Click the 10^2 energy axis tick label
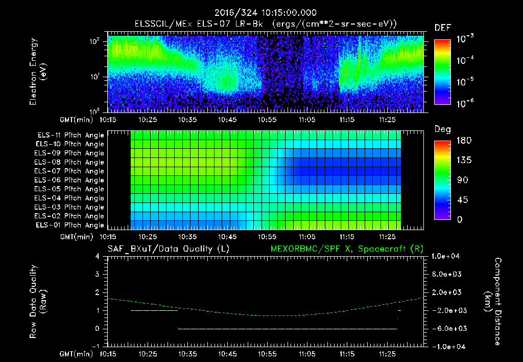The height and width of the screenshot is (362, 523). click(94, 42)
